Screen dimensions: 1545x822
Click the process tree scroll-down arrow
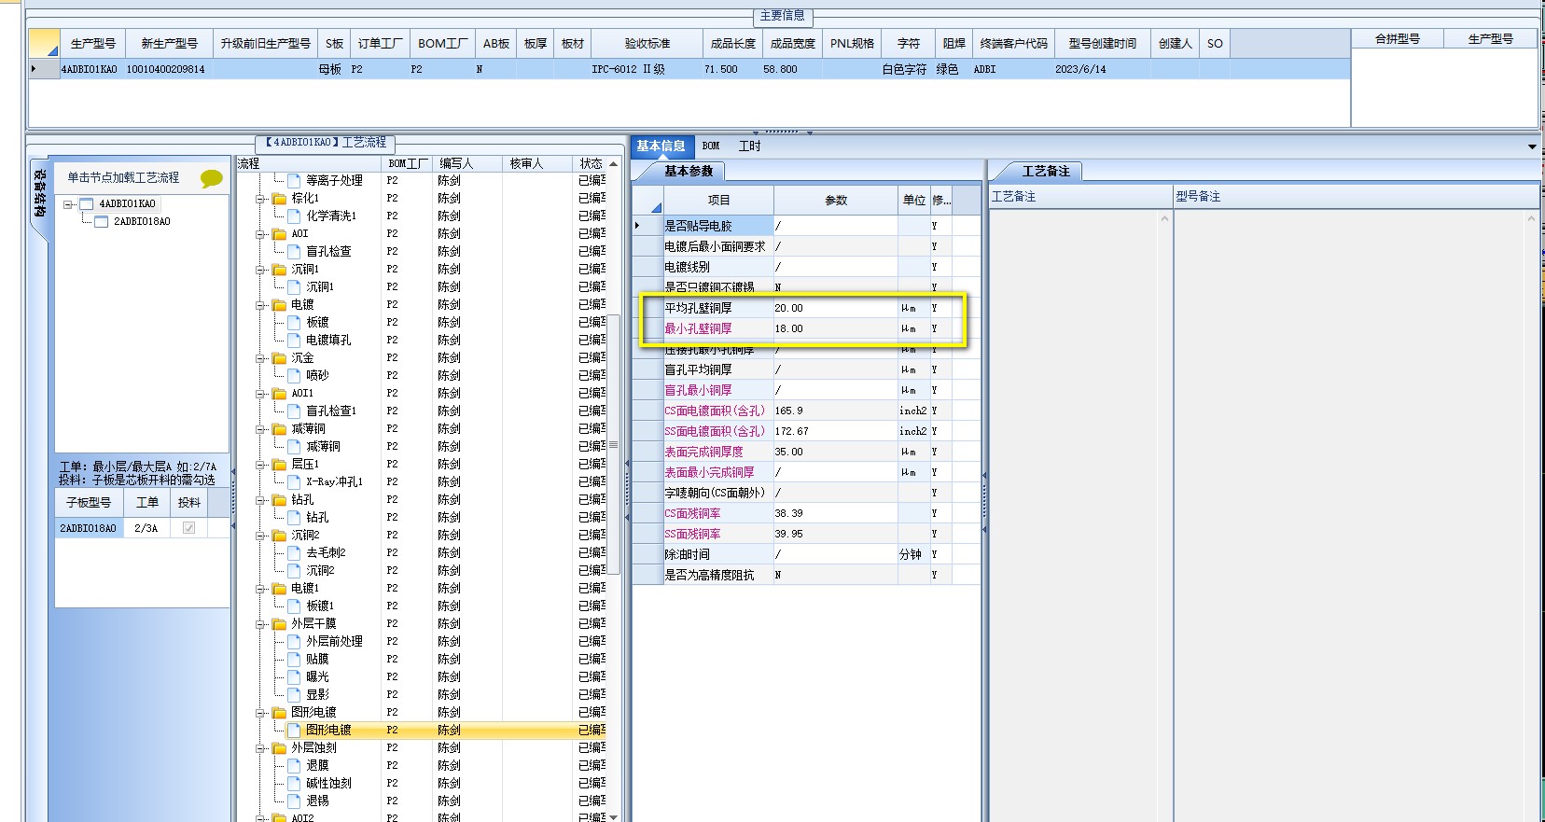[613, 817]
